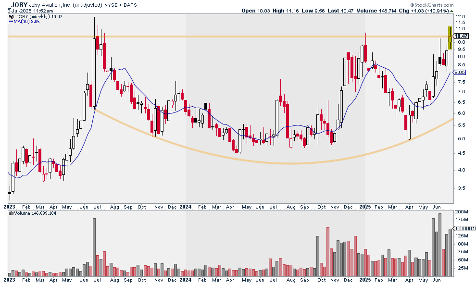Click the 4.5 price axis label

[462, 153]
